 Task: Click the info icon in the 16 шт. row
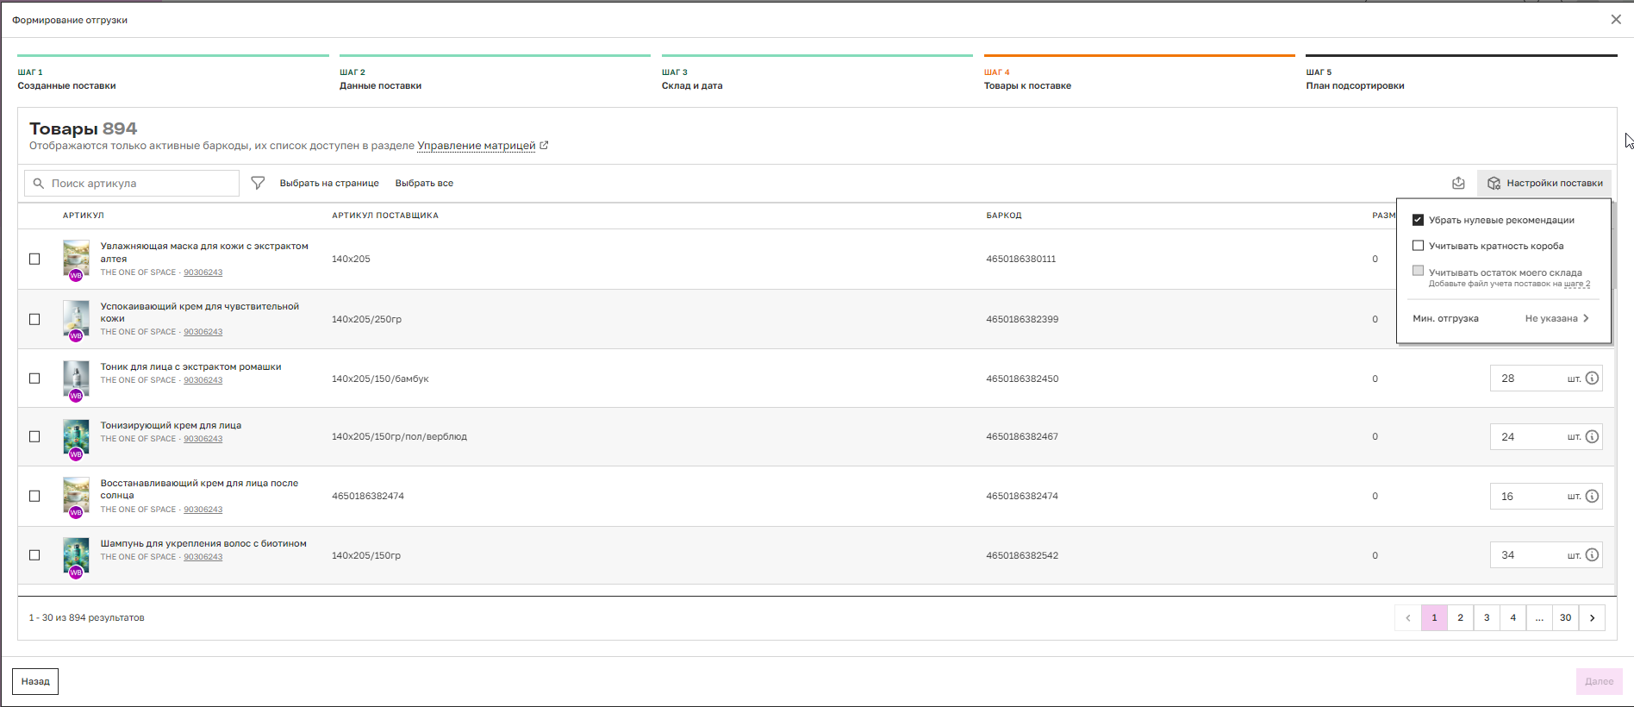tap(1592, 496)
